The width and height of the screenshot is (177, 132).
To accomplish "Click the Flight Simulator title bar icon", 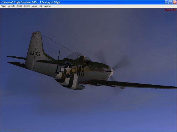I will [x=2, y=2].
